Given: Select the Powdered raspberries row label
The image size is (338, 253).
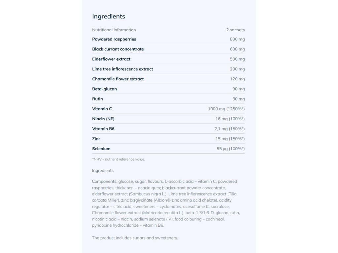Looking at the screenshot, I should pos(114,39).
